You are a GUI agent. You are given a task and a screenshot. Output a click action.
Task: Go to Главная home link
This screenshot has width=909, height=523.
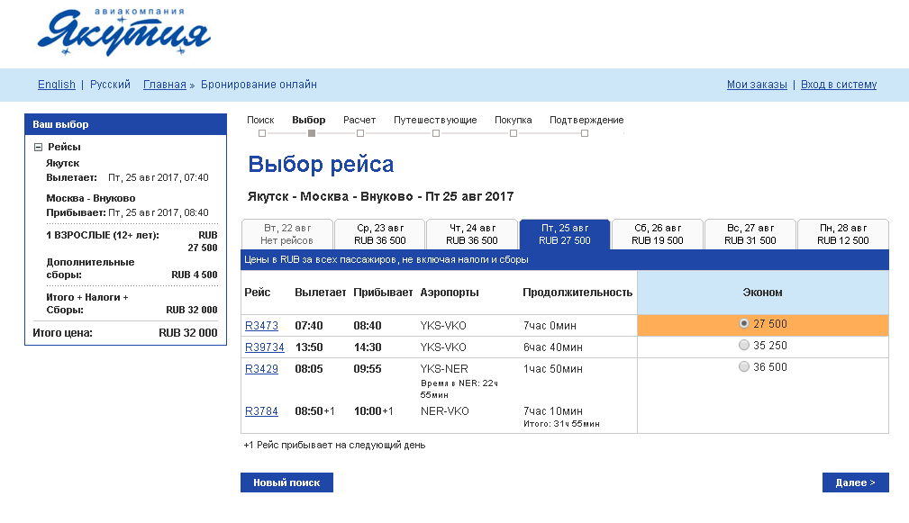tap(165, 85)
